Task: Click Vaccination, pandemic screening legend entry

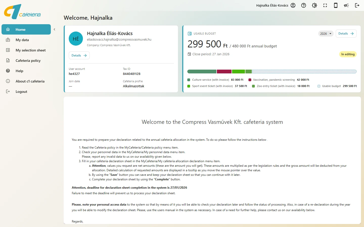Action: 279,80
